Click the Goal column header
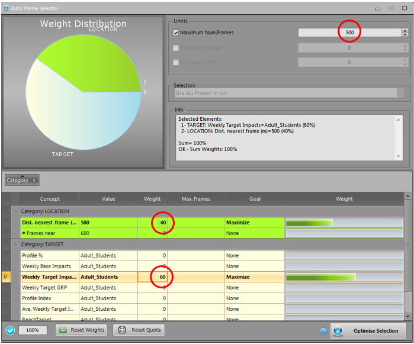The image size is (414, 344). (255, 199)
